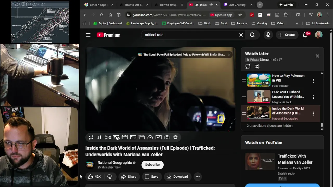This screenshot has width=333, height=187.
Task: Click the volume boost waves icon
Action: [x=108, y=137]
